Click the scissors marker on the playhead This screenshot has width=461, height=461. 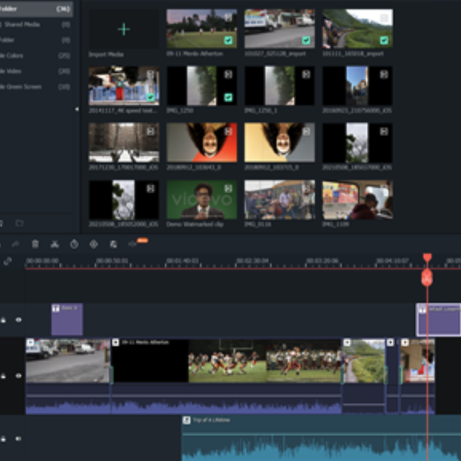pos(427,278)
